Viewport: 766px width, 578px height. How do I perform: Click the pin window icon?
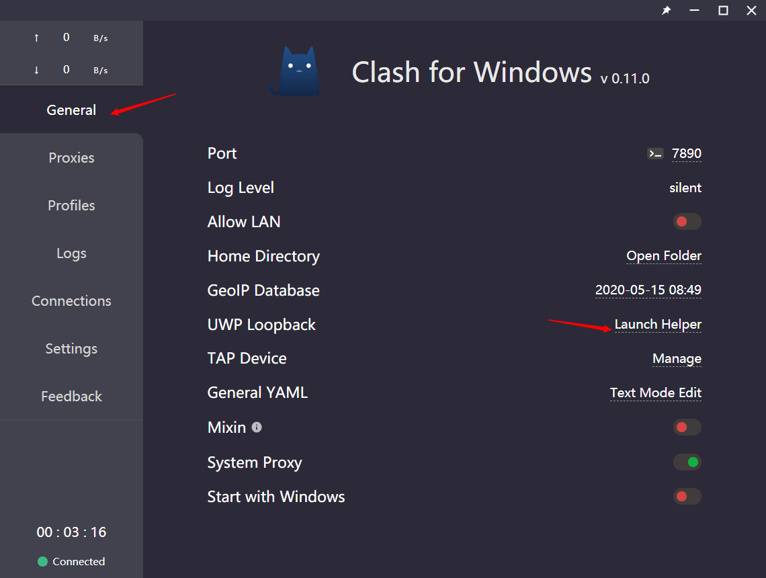[666, 10]
